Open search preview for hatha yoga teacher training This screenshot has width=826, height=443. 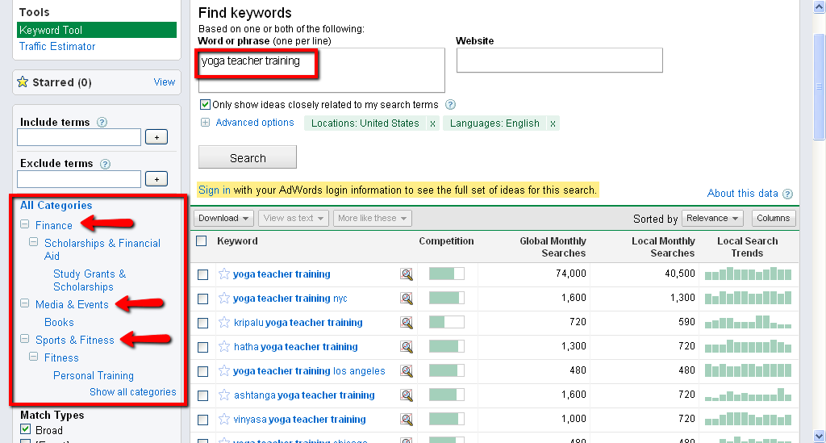(x=407, y=347)
